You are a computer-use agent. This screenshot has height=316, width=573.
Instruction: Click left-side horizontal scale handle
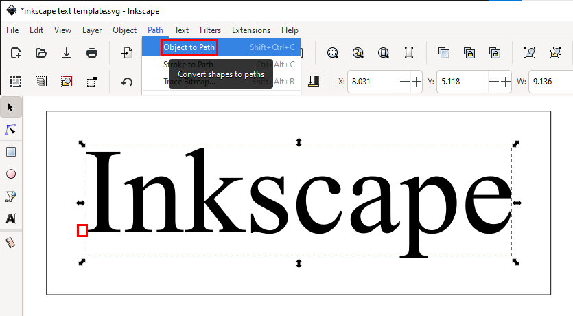tap(80, 203)
